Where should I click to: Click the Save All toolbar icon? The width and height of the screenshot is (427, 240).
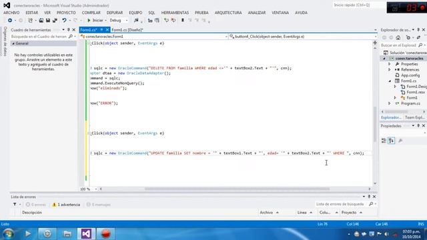click(x=55, y=21)
